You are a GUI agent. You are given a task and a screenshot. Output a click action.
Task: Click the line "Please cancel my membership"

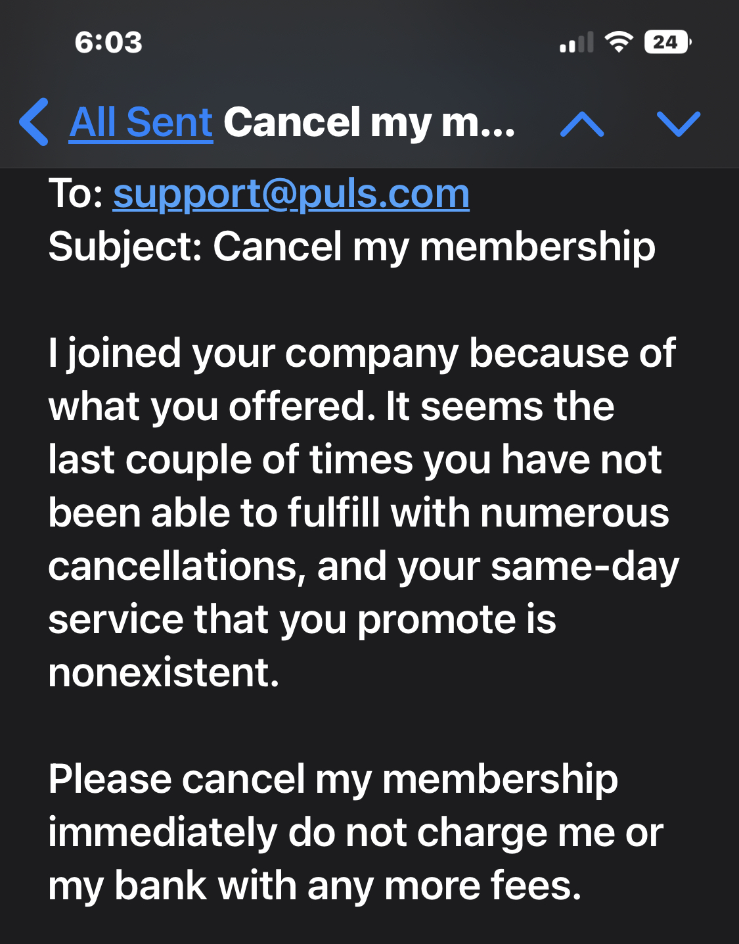coord(332,780)
